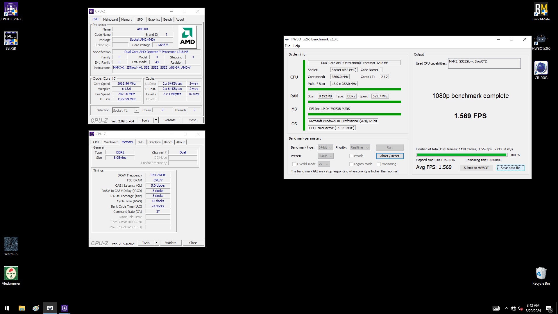
Task: Expand the Tools arrow in top CPU-Z window
Action: tap(156, 120)
